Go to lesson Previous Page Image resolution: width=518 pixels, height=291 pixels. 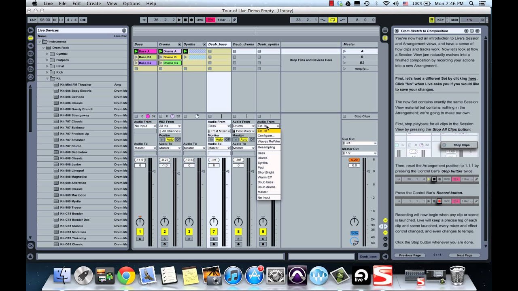point(410,255)
